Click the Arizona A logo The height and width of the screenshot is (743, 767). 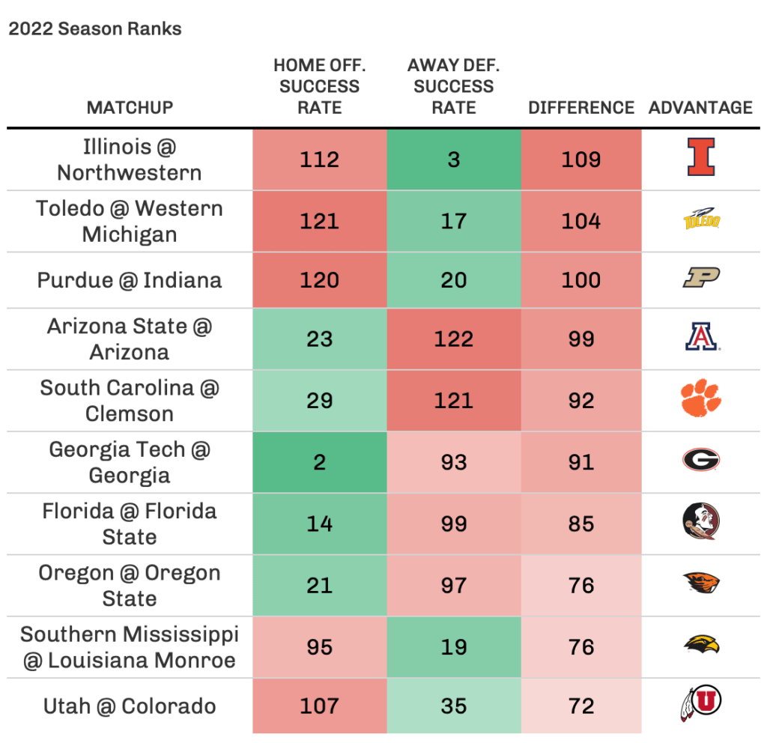[700, 339]
